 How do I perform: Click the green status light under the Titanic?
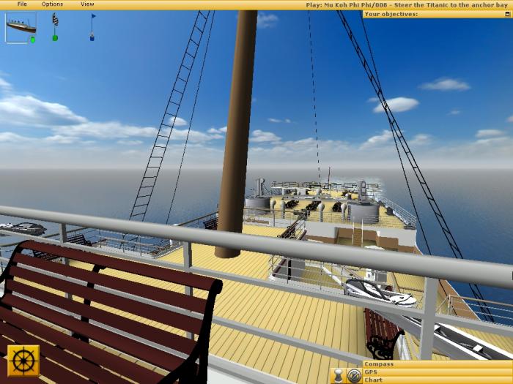click(x=32, y=39)
